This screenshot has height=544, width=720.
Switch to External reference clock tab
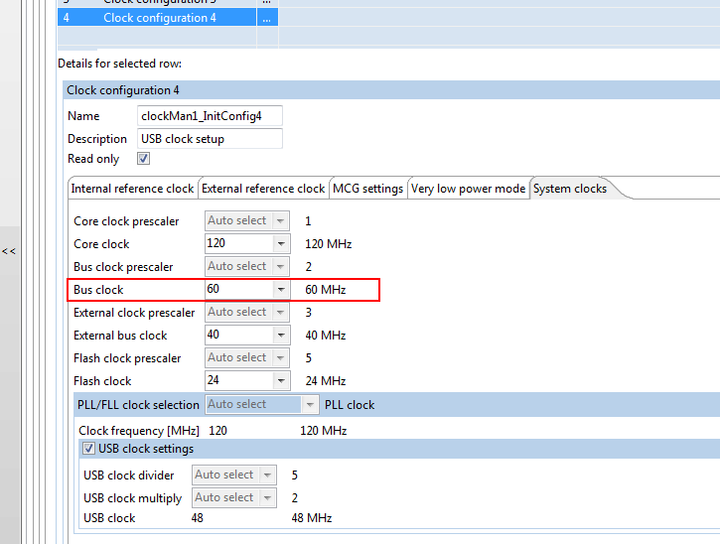pyautogui.click(x=263, y=189)
